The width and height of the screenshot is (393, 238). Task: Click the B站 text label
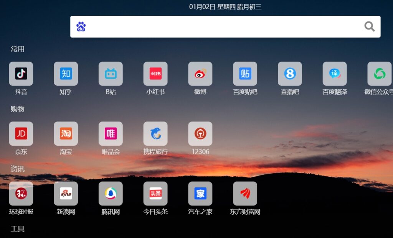click(111, 92)
